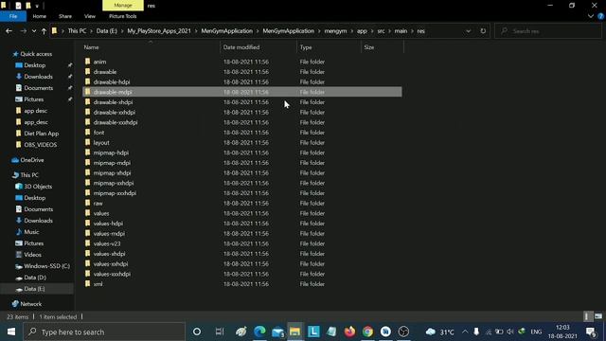Switch to the View ribbon tab
606x341 pixels.
(90, 16)
